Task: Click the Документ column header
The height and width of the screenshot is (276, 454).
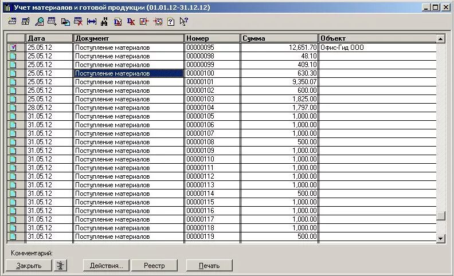Action: click(129, 38)
